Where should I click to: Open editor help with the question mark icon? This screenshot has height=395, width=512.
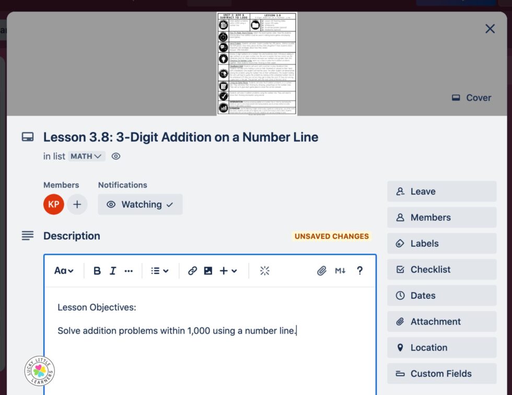[359, 271]
